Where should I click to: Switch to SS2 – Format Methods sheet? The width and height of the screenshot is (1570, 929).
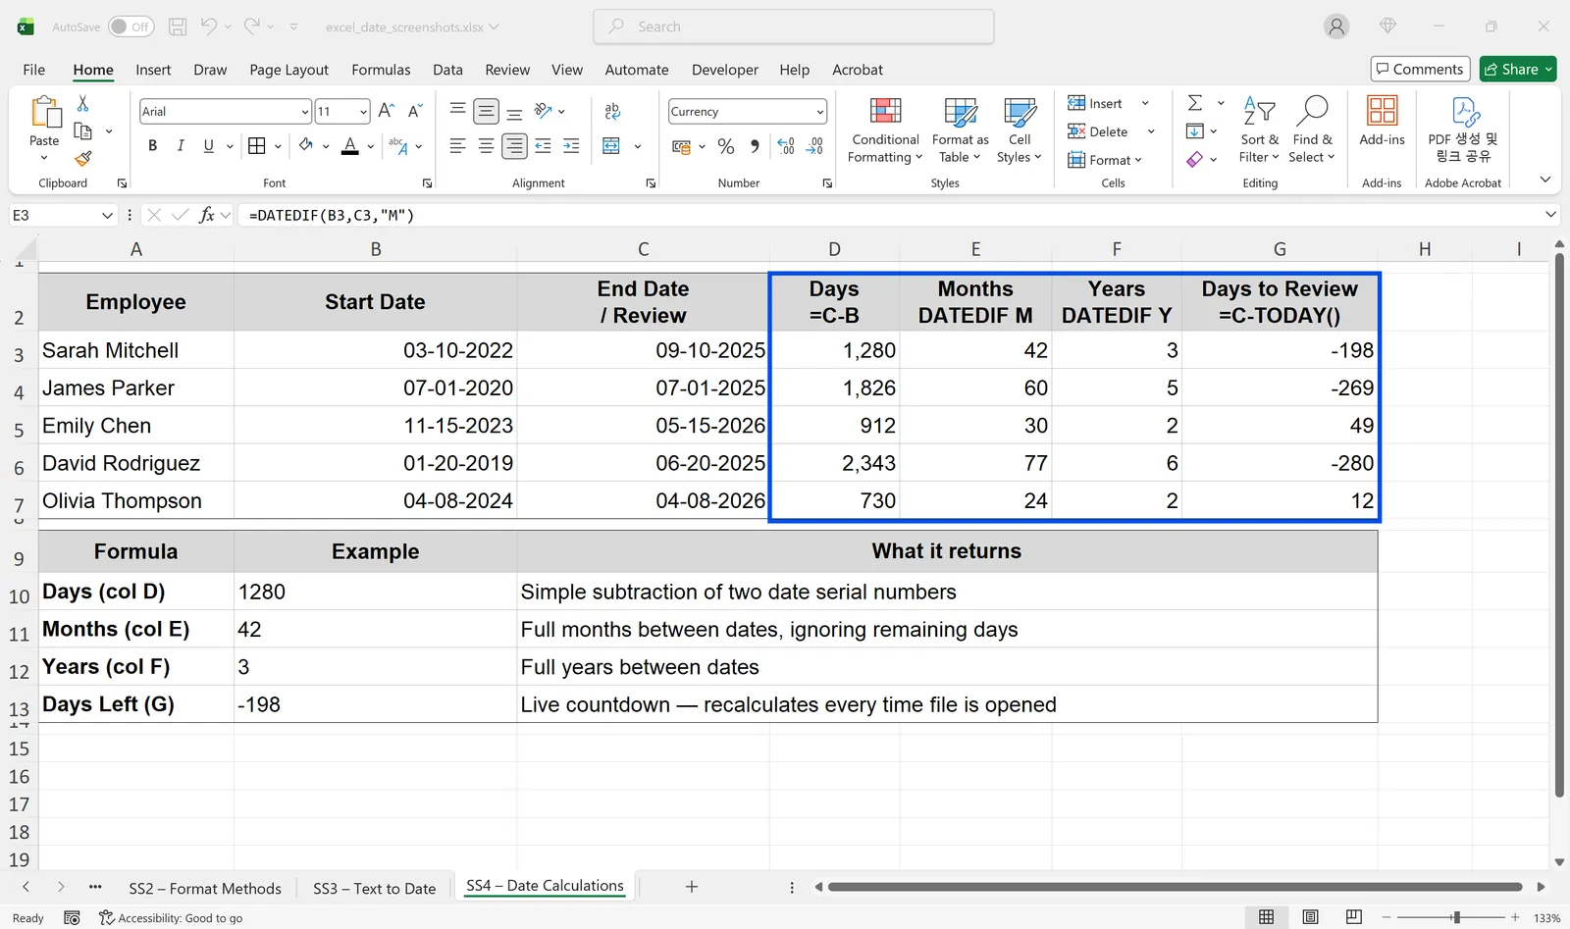[205, 888]
